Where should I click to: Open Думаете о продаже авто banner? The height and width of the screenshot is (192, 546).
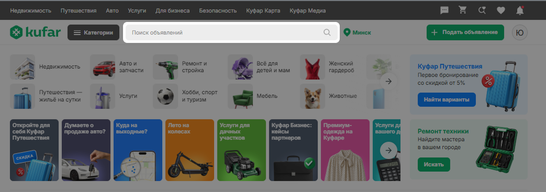coord(86,150)
